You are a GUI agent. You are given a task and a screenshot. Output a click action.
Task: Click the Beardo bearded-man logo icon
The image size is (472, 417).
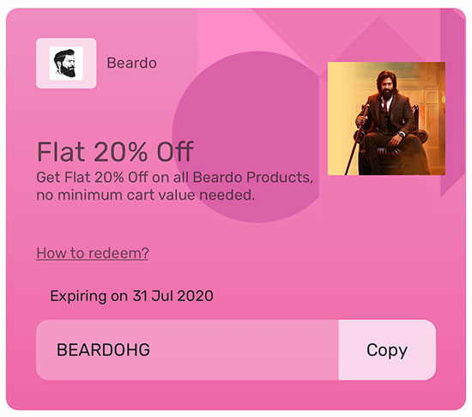66,63
